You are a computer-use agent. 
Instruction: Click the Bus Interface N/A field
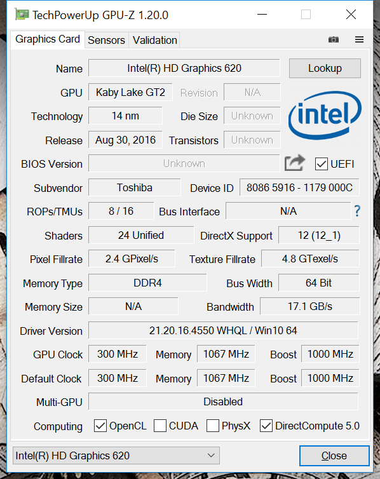(288, 211)
